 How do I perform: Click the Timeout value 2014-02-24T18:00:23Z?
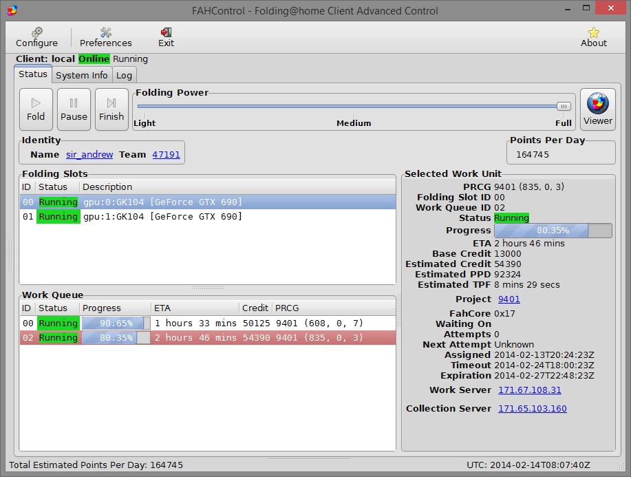pos(544,365)
